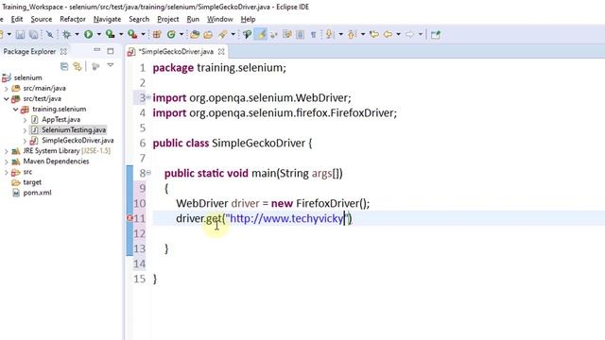Click the Back navigation arrow
Image resolution: width=605 pixels, height=340 pixels.
click(388, 35)
